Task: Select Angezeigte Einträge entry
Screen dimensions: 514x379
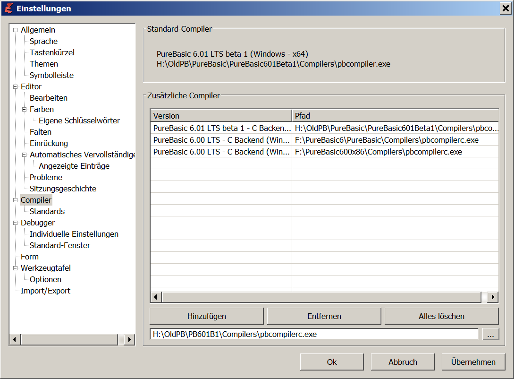Action: pos(74,166)
